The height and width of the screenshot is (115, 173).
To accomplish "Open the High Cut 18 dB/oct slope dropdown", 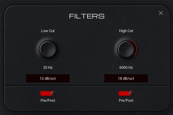I will [126, 78].
